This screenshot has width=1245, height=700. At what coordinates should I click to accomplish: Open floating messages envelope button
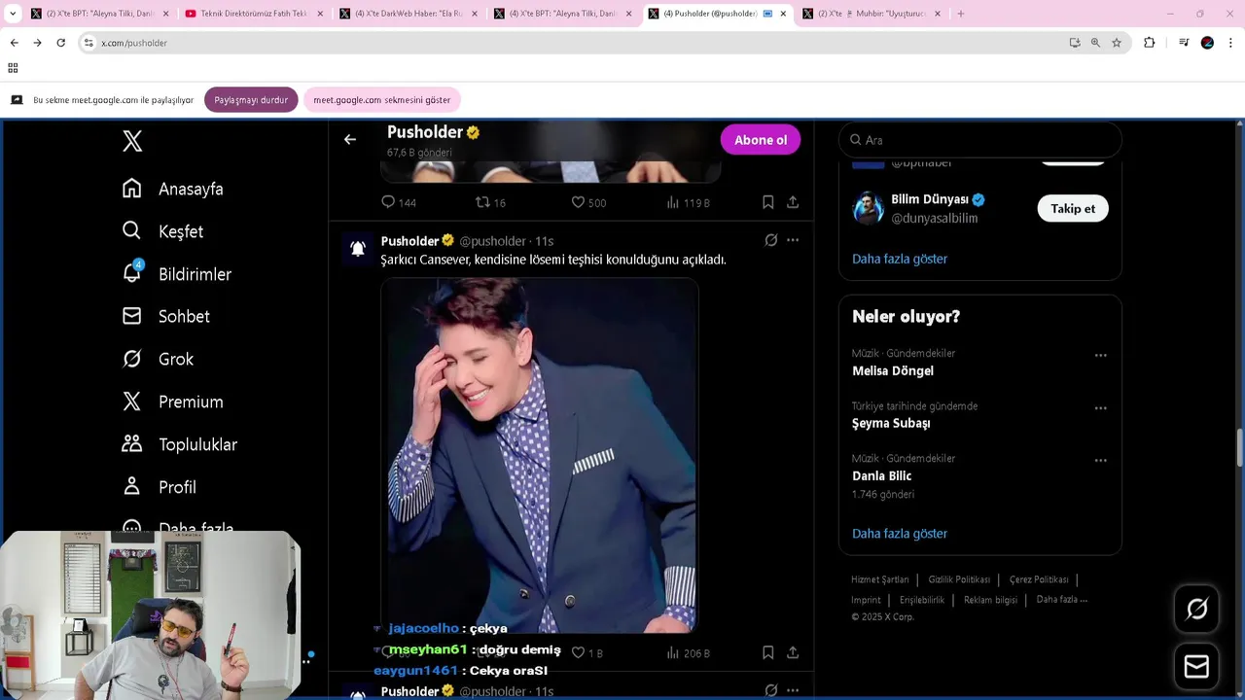click(1196, 666)
